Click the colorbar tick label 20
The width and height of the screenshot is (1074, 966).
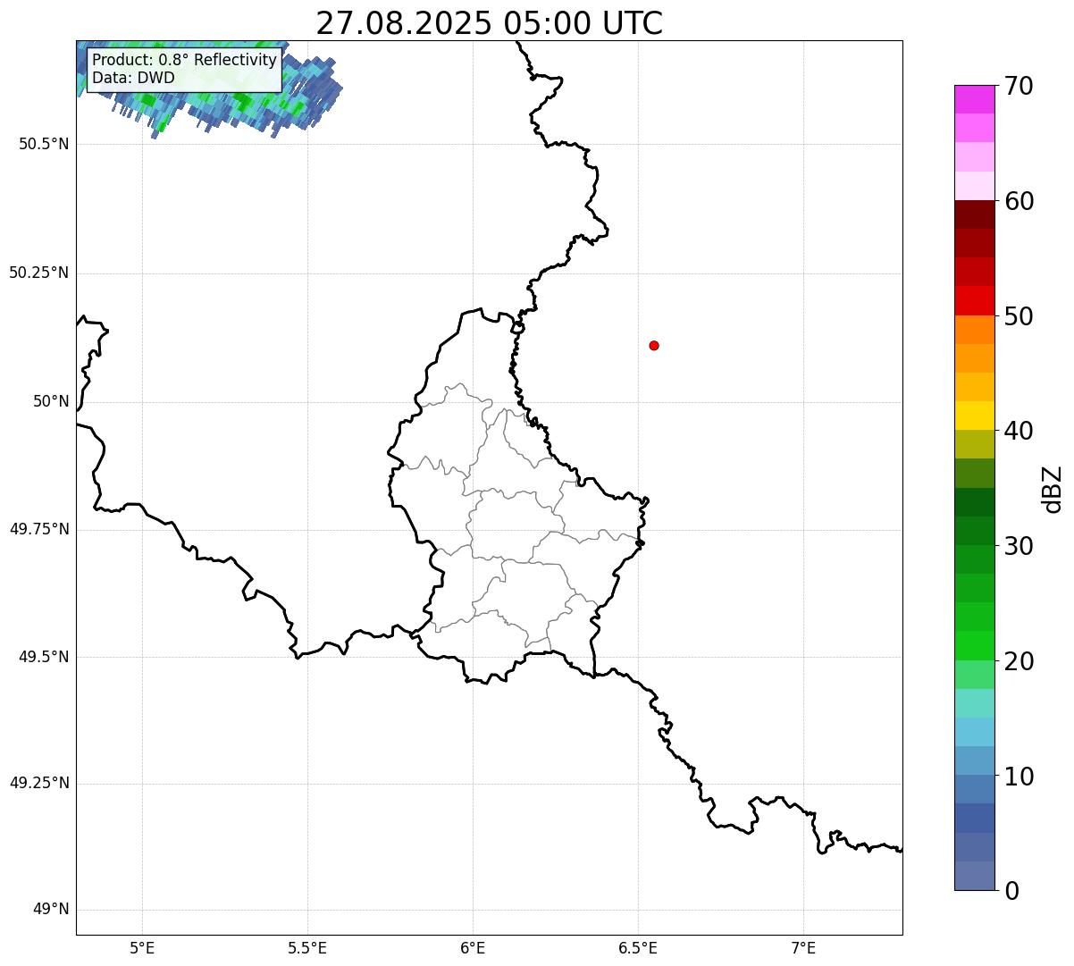coord(1019,661)
